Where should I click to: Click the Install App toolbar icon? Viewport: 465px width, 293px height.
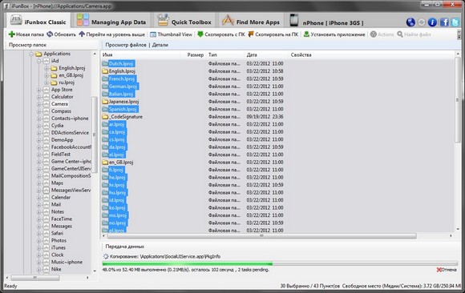[x=306, y=34]
